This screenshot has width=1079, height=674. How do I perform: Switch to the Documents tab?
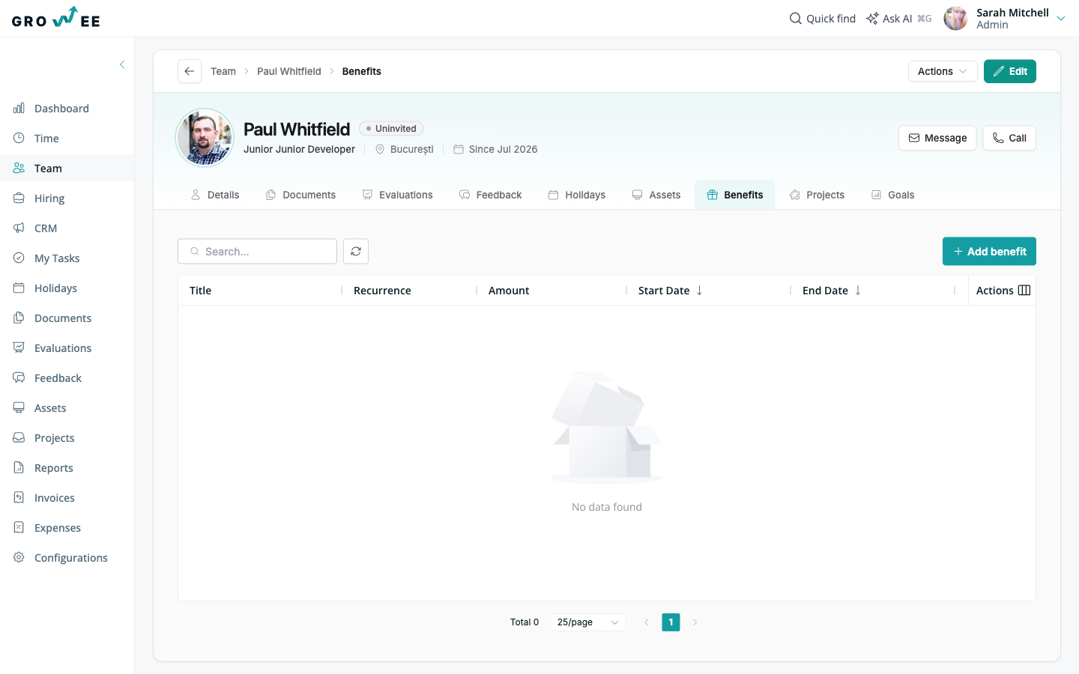(x=300, y=195)
